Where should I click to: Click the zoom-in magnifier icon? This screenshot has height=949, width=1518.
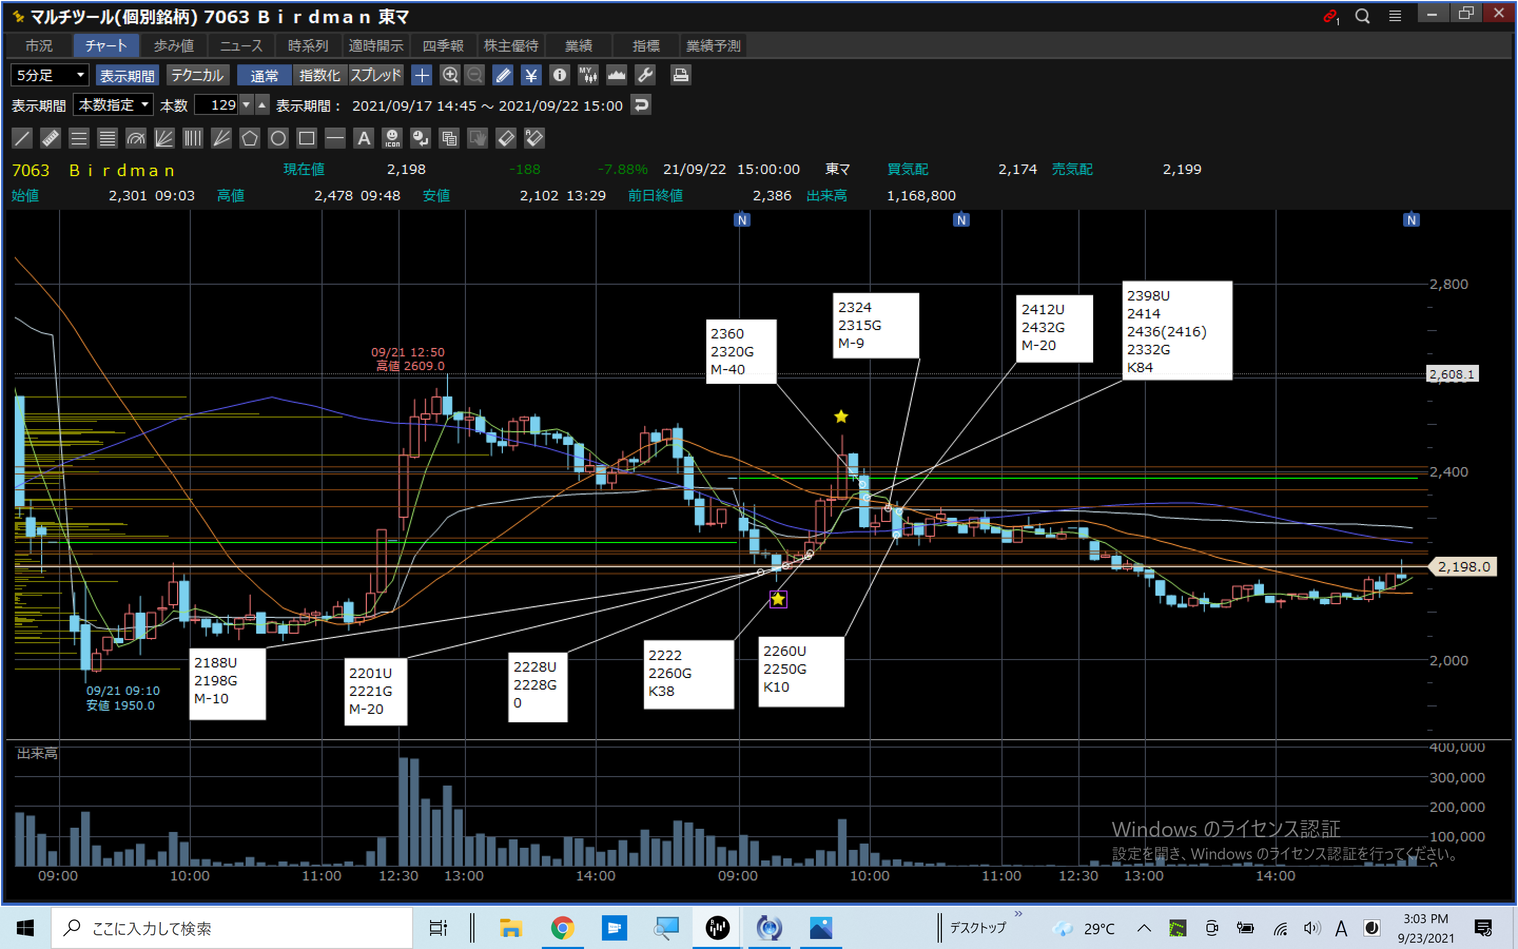[450, 75]
